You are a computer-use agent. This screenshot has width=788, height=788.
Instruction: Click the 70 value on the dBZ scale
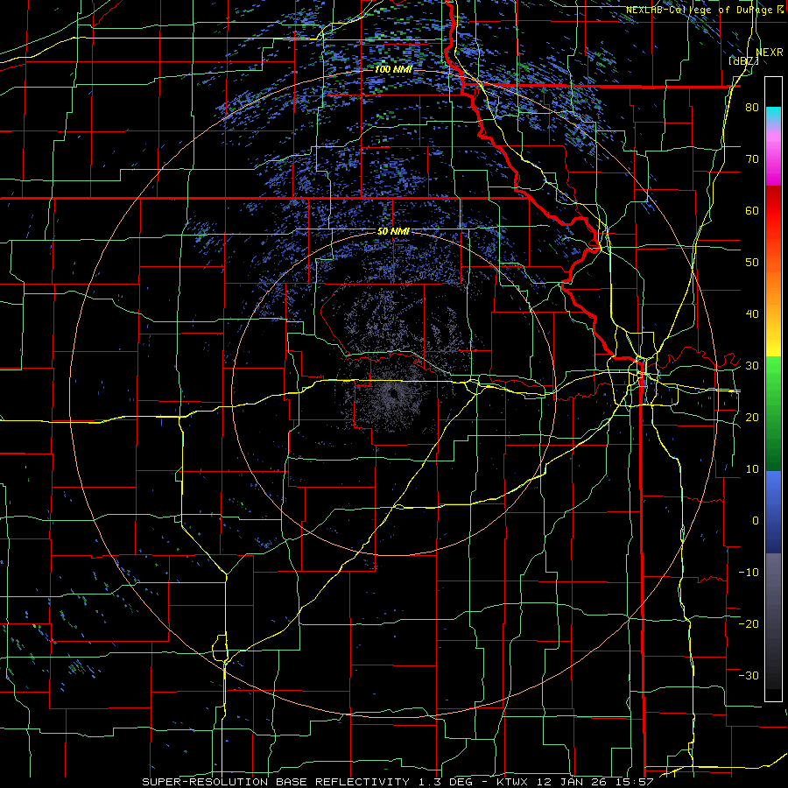coord(752,159)
